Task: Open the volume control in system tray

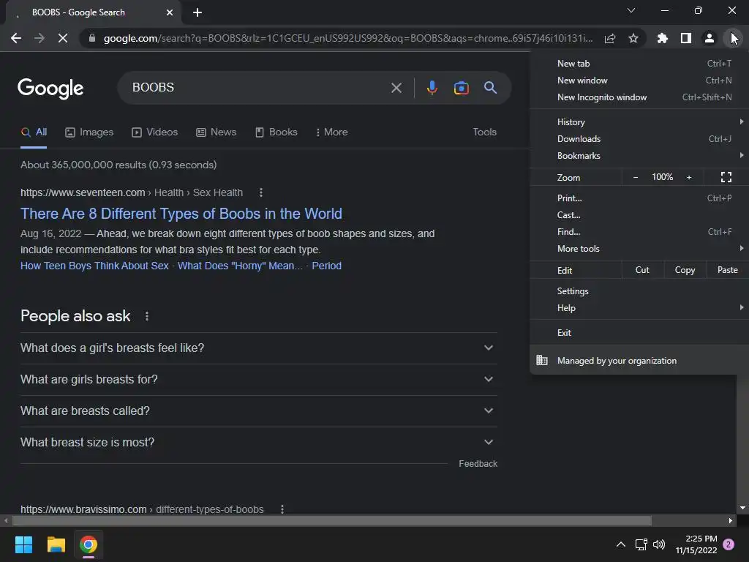Action: pos(659,544)
